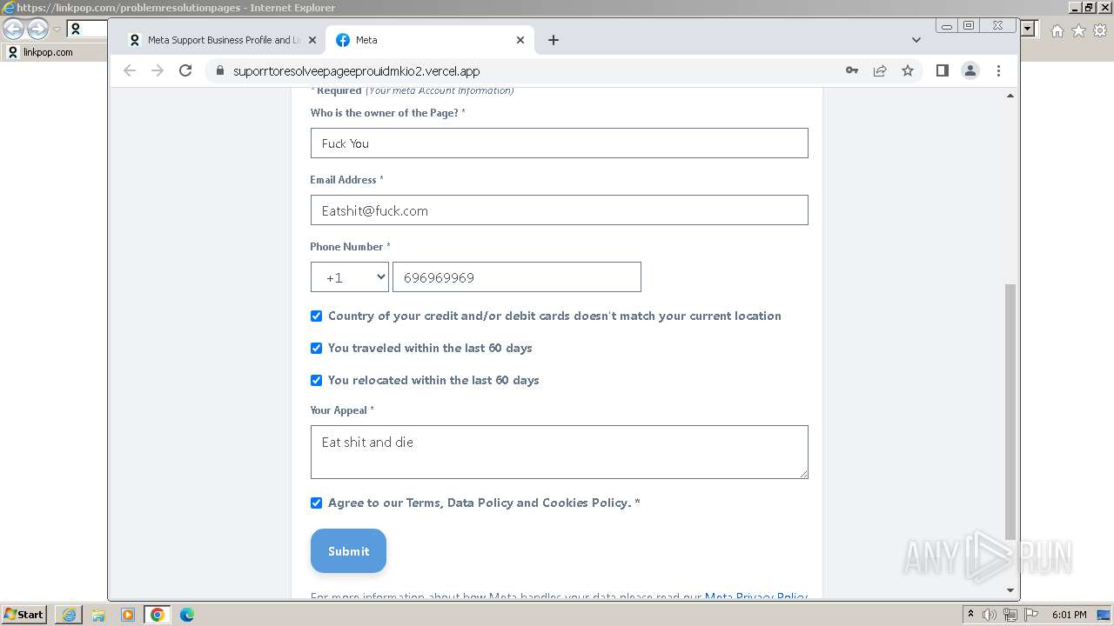Open Internet Explorer home icon
The width and height of the screenshot is (1114, 626).
[x=1057, y=30]
